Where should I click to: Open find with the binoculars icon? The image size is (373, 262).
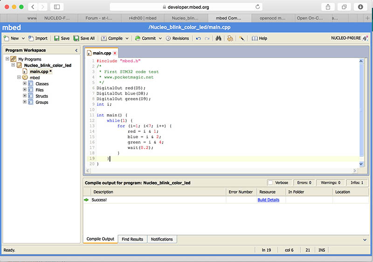[x=218, y=38]
